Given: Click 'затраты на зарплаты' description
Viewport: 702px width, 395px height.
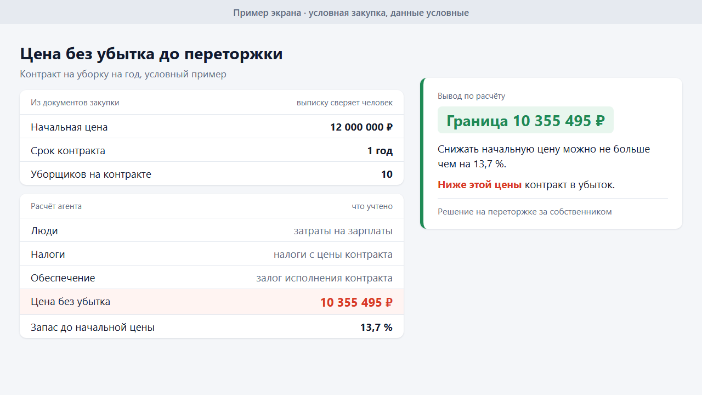Looking at the screenshot, I should point(343,231).
